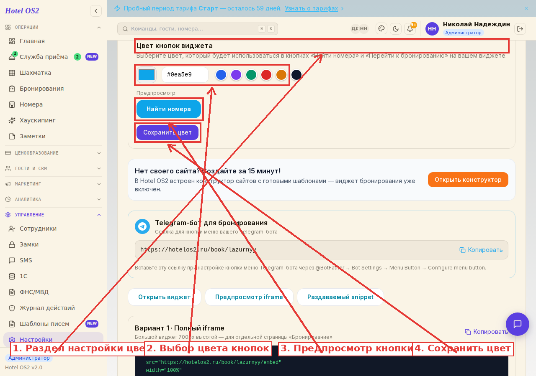Click the Открыть конструктор orange button
The image size is (536, 376).
tap(468, 180)
